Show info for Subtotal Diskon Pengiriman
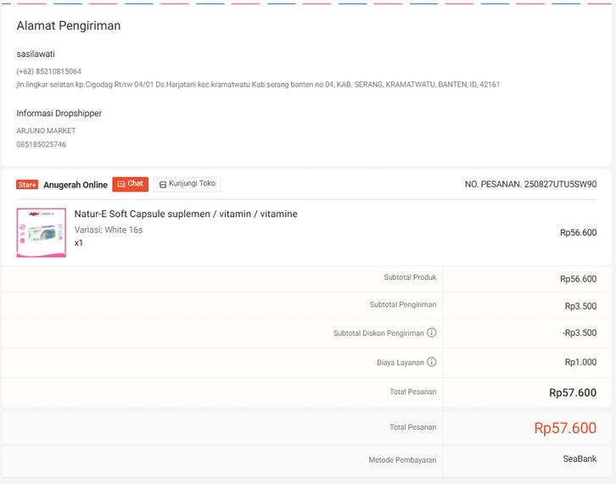The width and height of the screenshot is (616, 484). [432, 333]
